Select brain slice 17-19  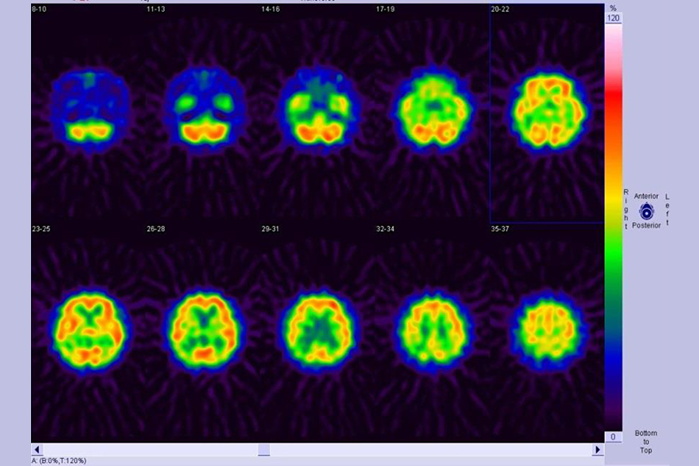click(433, 110)
